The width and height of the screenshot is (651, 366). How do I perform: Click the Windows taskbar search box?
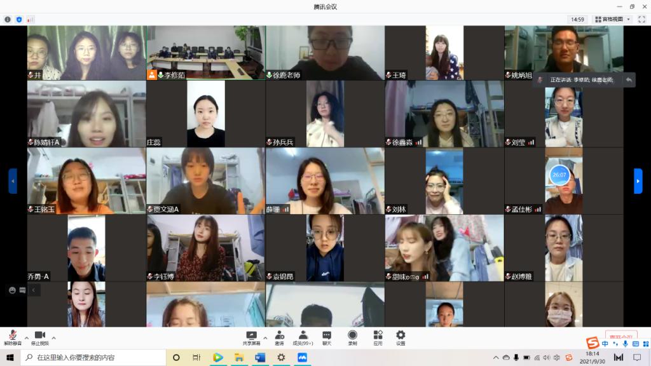coord(95,358)
